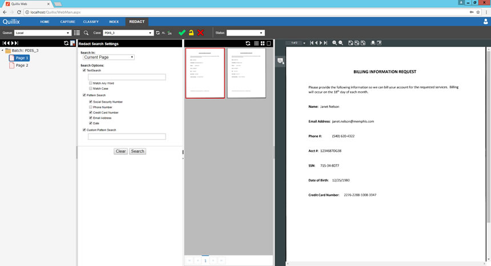The width and height of the screenshot is (491, 266).
Task: Click the green checkmark approve icon
Action: (182, 33)
